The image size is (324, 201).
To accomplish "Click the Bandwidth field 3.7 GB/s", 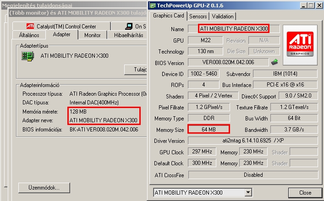I will coord(294,130).
